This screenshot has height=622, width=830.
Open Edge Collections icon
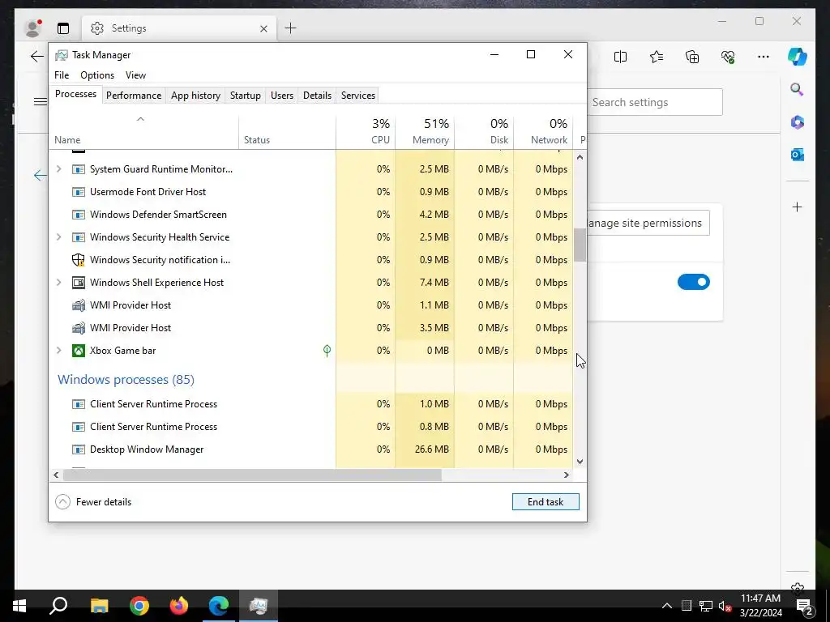coord(692,57)
